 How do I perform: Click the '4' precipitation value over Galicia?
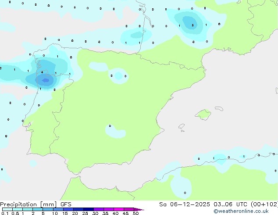tap(42, 72)
